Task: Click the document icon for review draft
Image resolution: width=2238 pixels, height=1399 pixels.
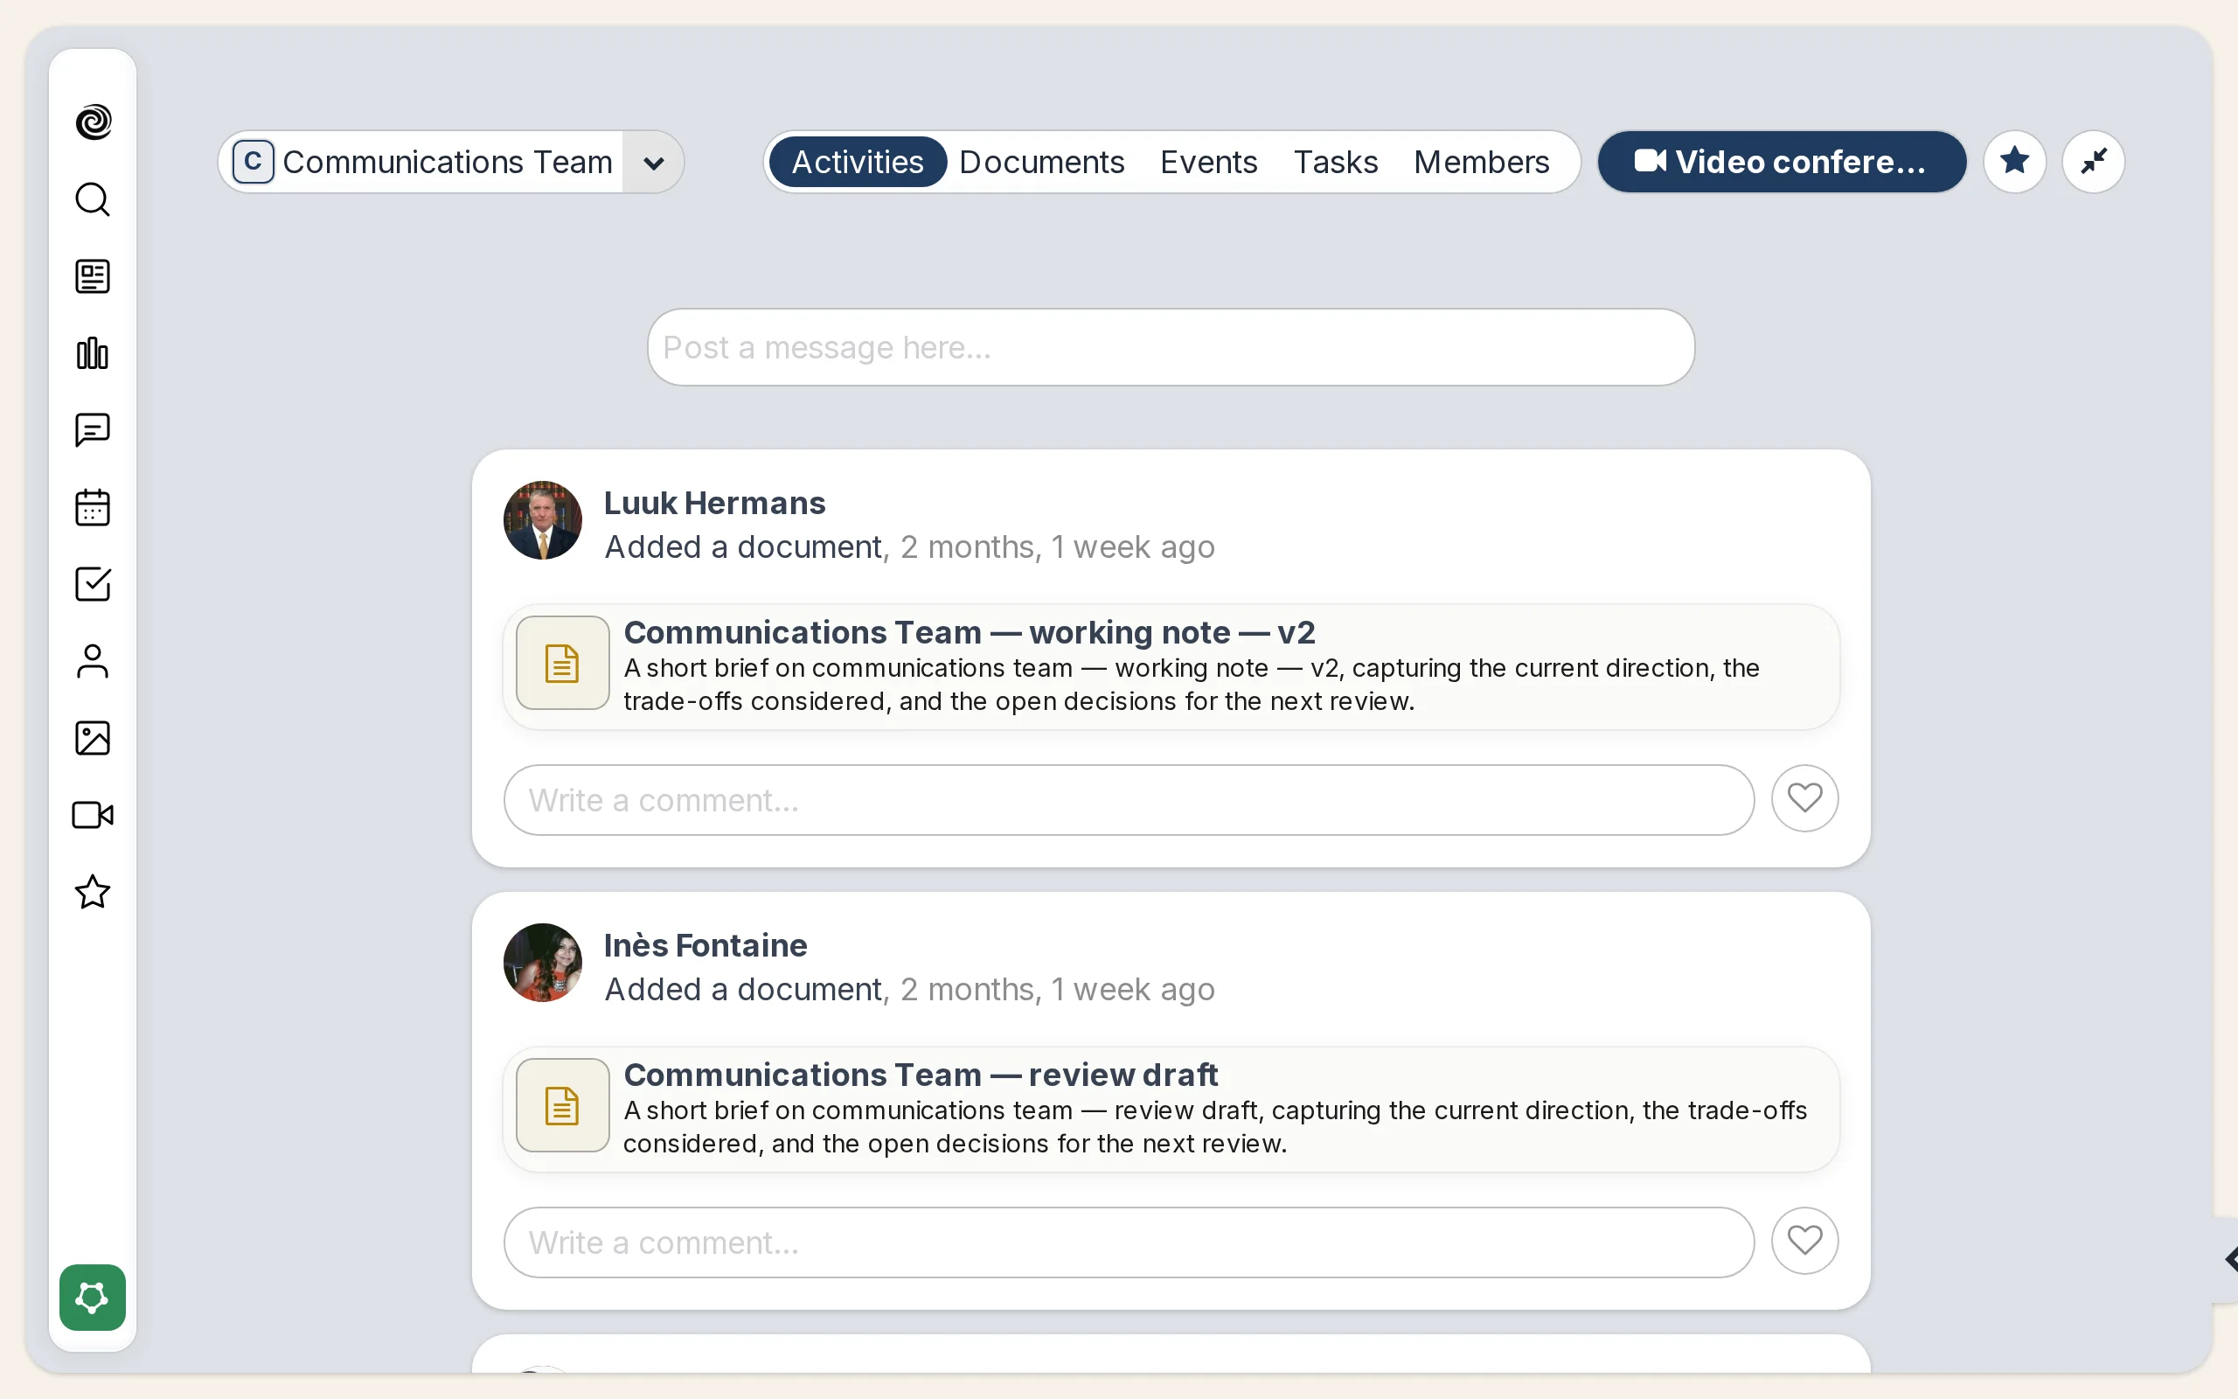Action: [x=562, y=1106]
